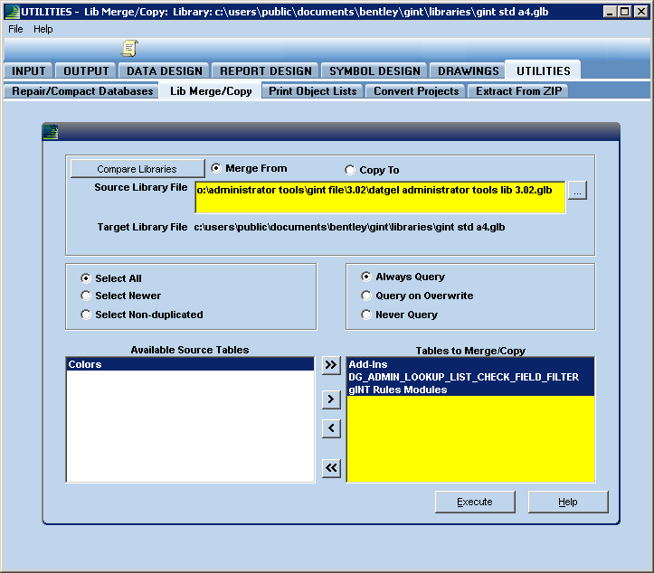Viewport: 654px width, 573px height.
Task: Select the Merge From radio button
Action: 216,168
